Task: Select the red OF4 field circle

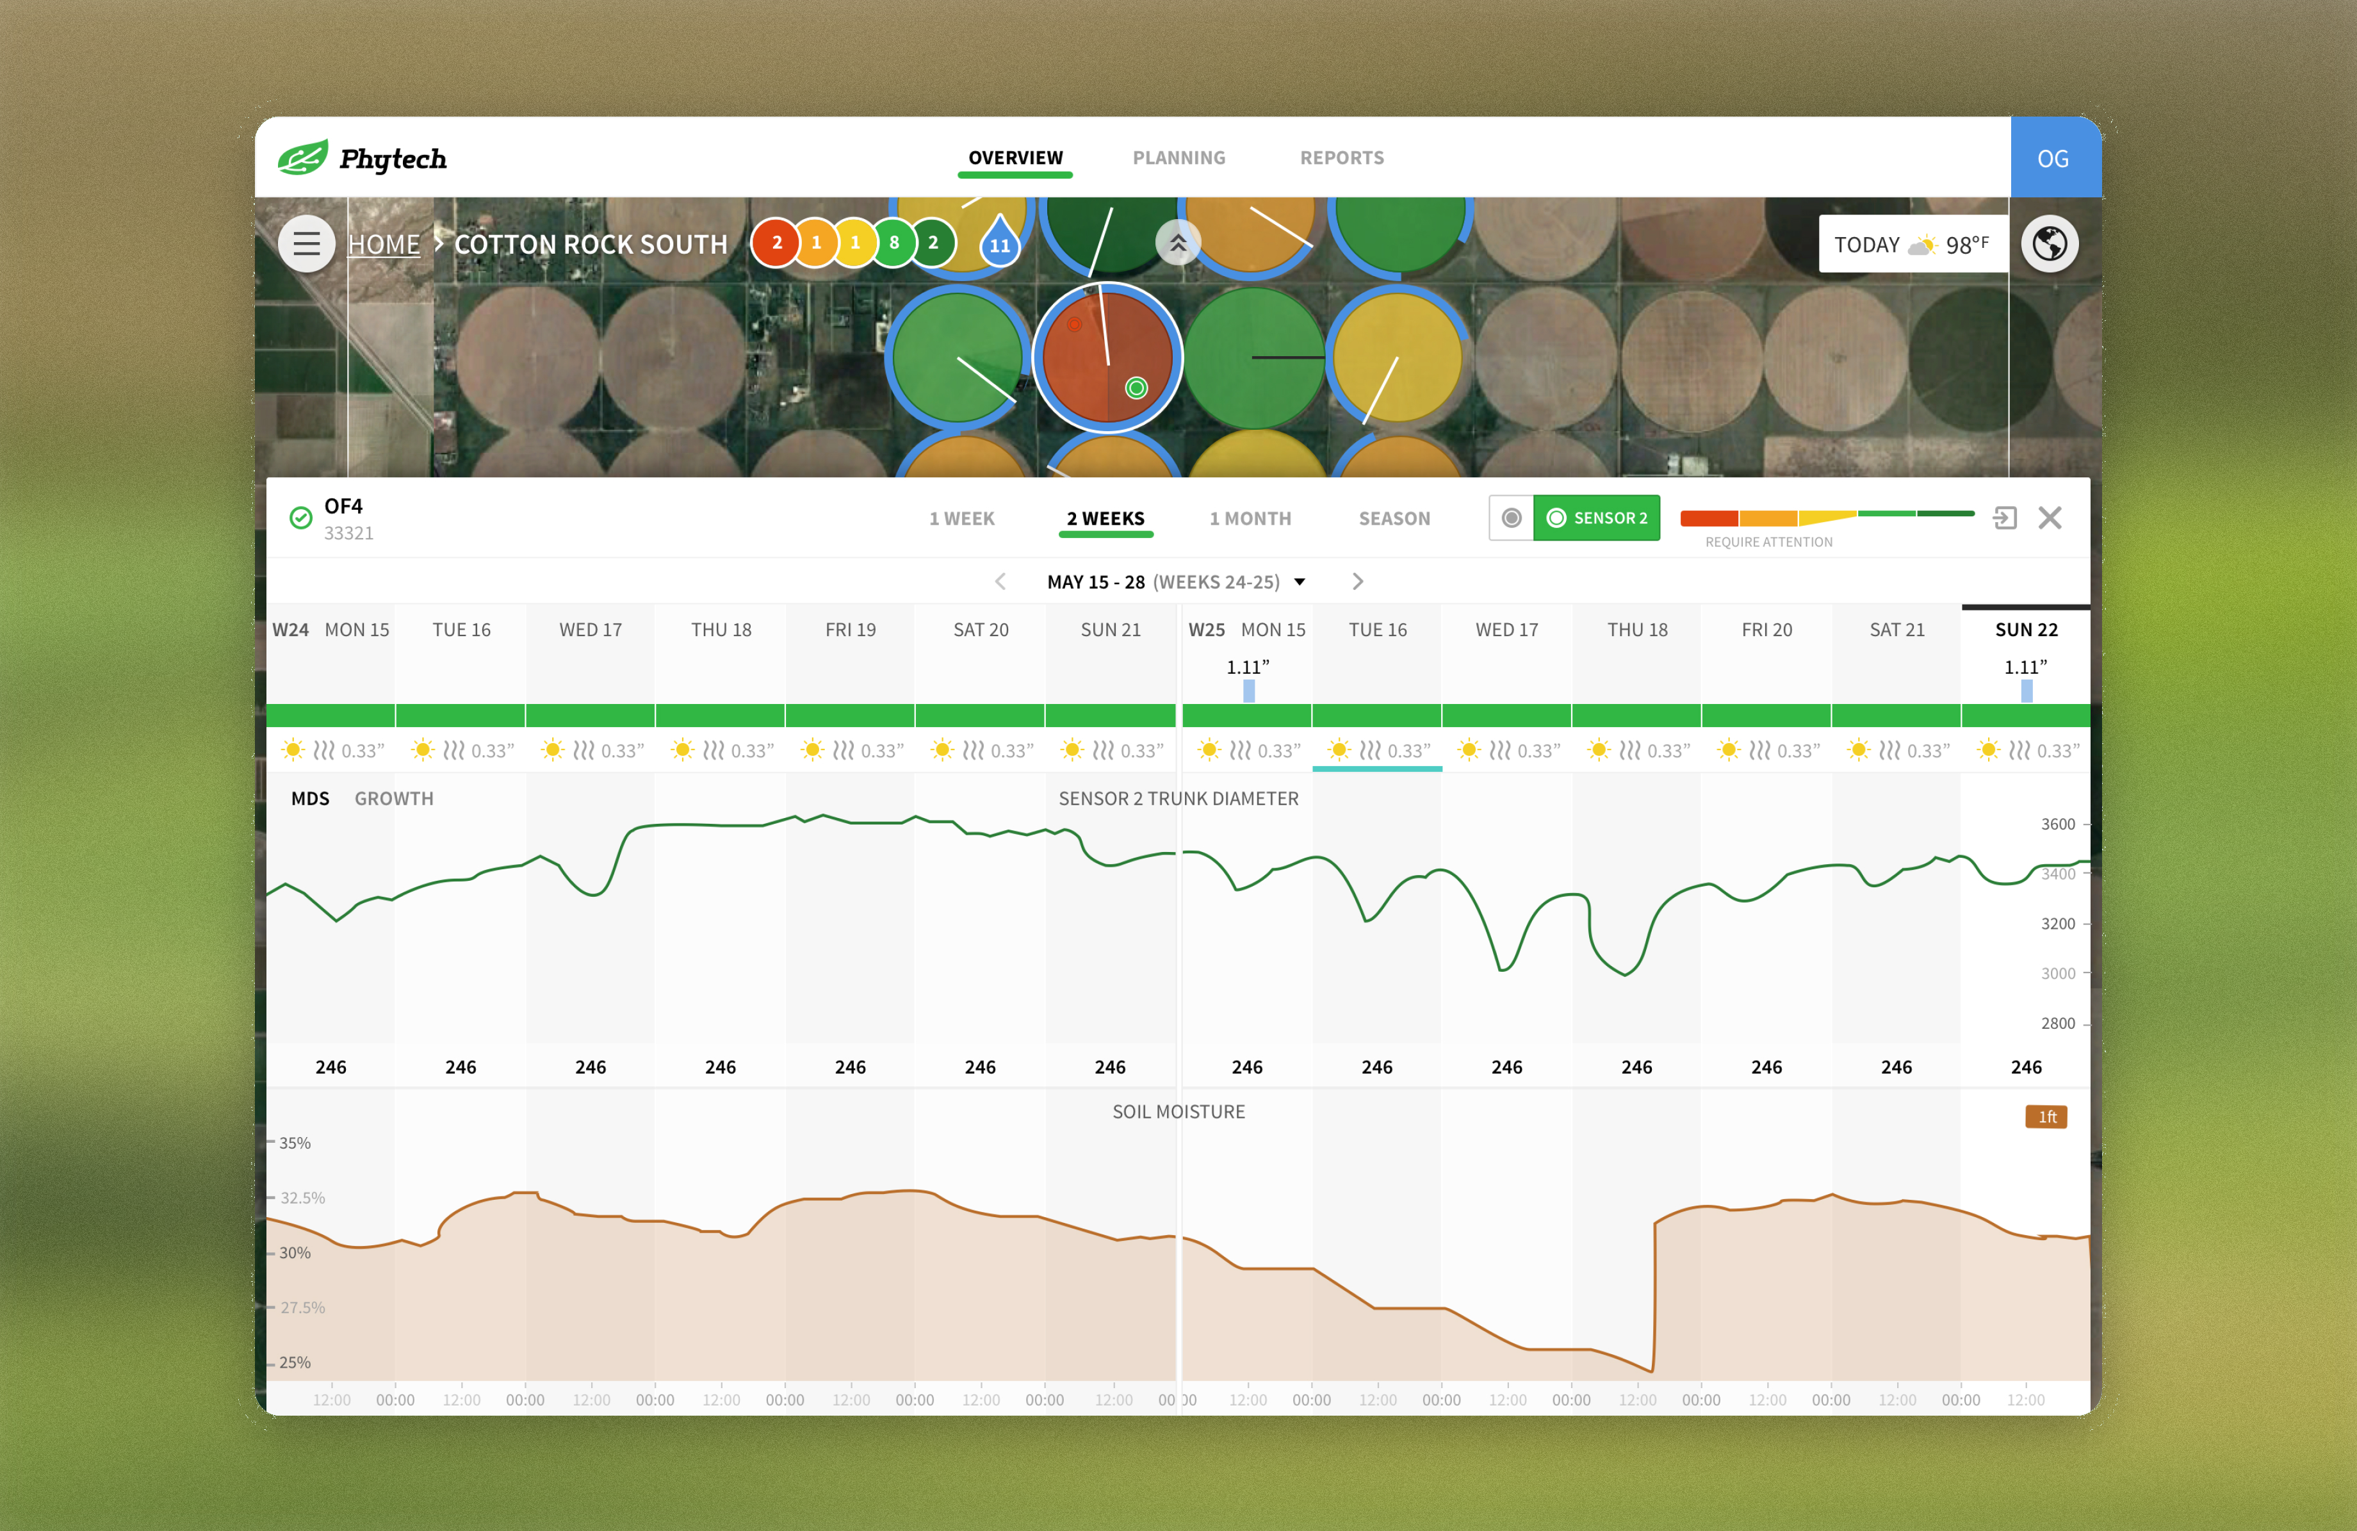Action: pyautogui.click(x=1107, y=357)
